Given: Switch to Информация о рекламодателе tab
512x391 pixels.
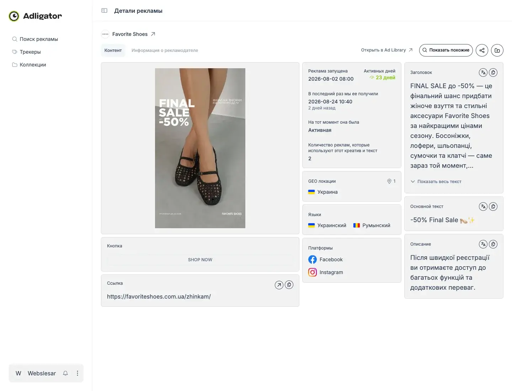Looking at the screenshot, I should (165, 50).
